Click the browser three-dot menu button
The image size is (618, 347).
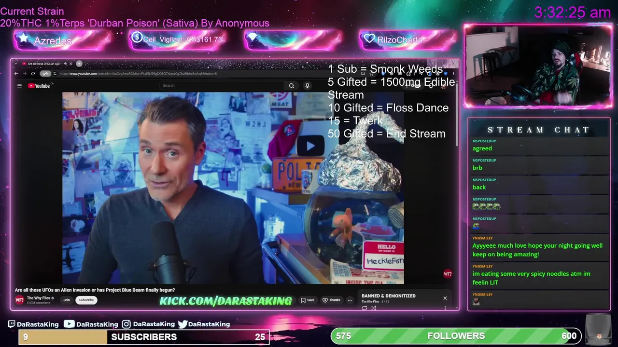[453, 74]
